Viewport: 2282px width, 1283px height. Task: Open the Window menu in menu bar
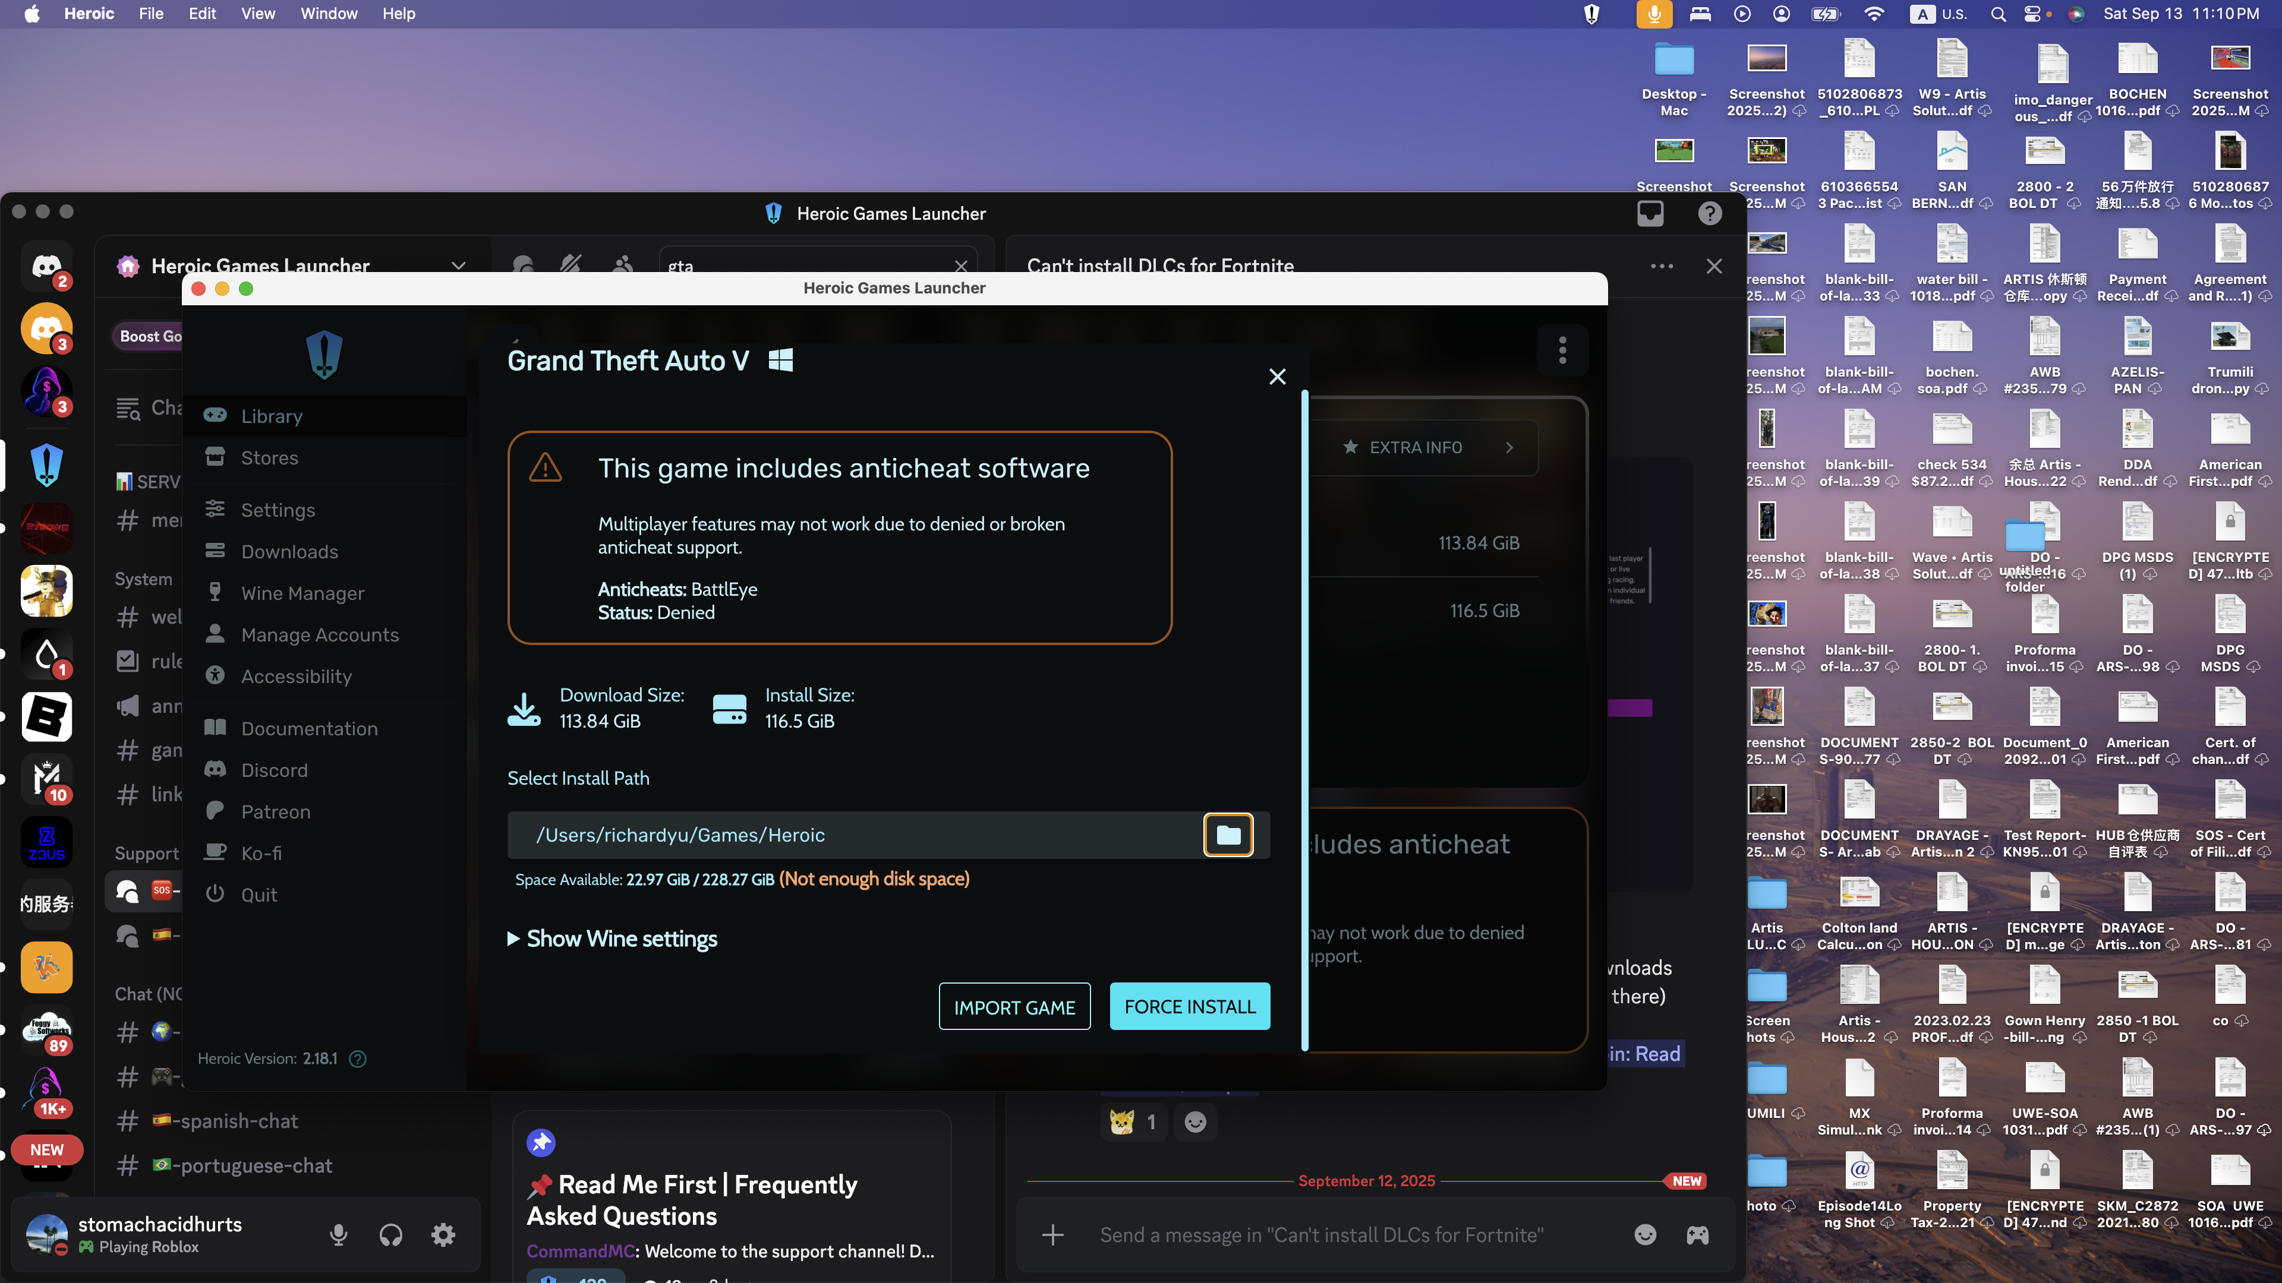(329, 13)
